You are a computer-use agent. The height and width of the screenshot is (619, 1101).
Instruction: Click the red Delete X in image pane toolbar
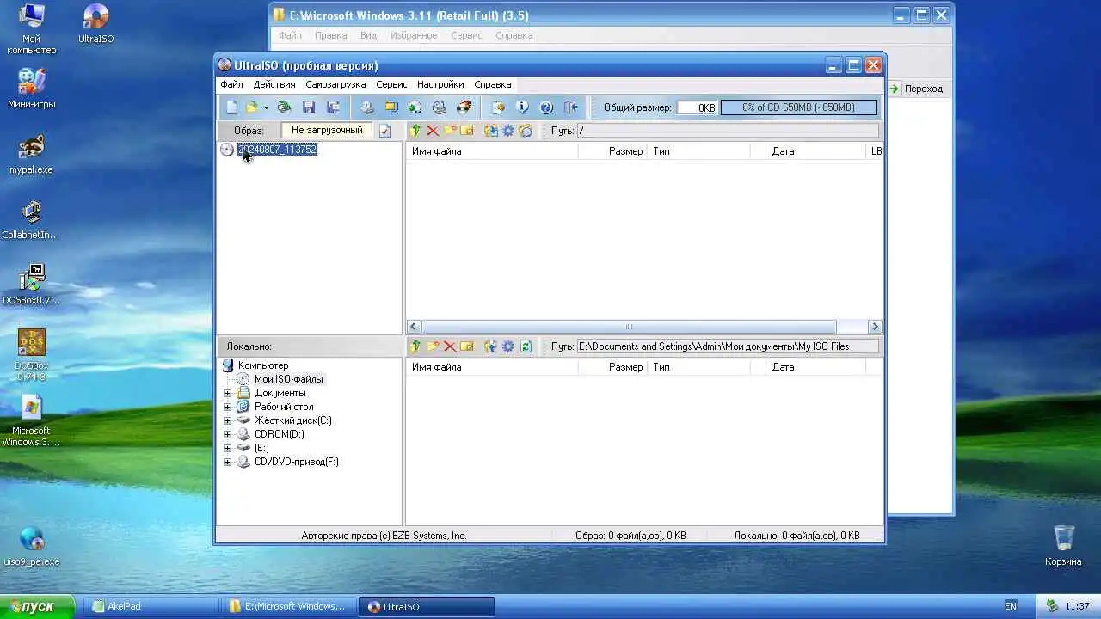433,131
